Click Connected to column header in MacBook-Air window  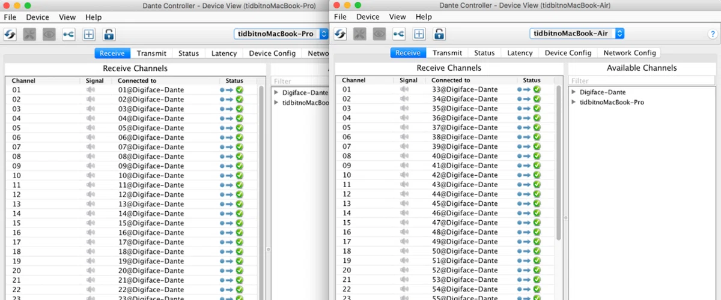pos(451,80)
